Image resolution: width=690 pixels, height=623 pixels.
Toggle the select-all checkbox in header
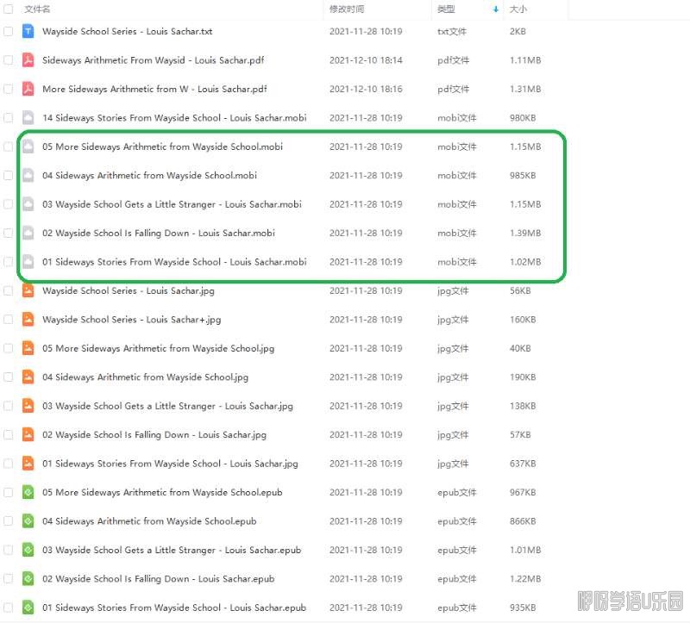(8, 9)
